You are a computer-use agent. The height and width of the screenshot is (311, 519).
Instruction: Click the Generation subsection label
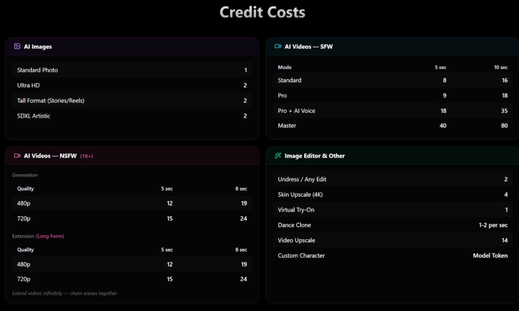point(25,175)
